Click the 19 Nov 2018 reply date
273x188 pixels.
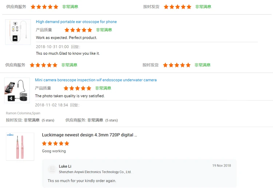221,165
